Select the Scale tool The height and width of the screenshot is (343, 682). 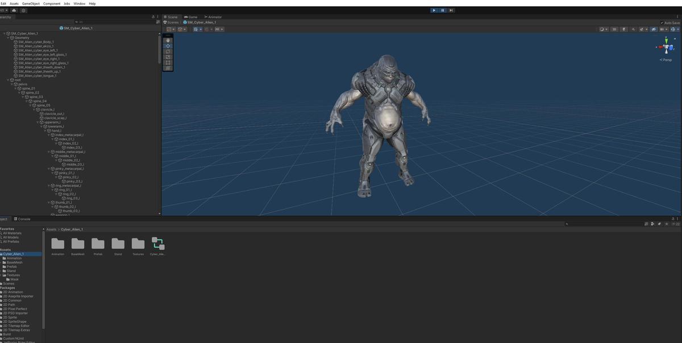pos(168,57)
